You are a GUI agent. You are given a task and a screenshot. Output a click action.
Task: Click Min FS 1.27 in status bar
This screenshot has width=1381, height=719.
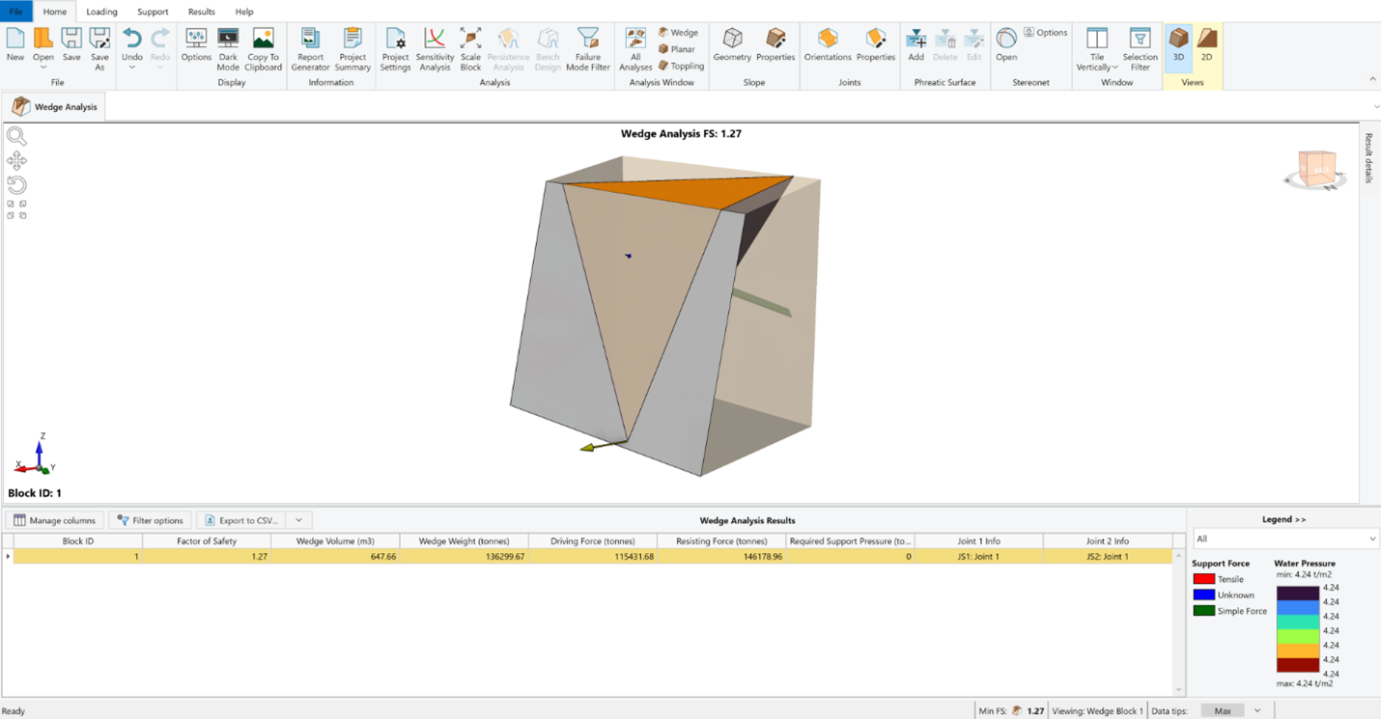tap(1011, 710)
